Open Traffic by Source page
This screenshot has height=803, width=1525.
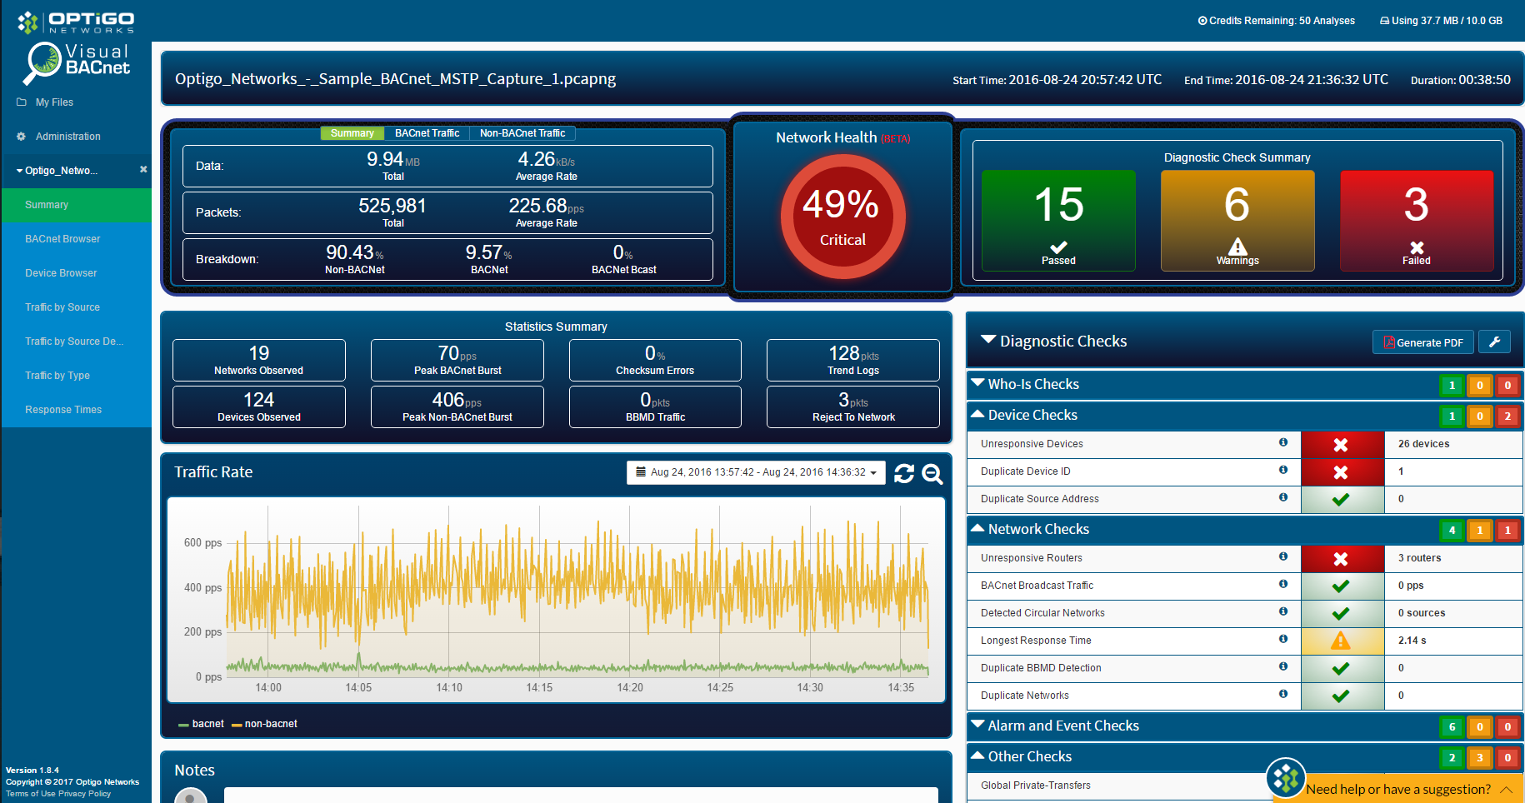pos(77,307)
